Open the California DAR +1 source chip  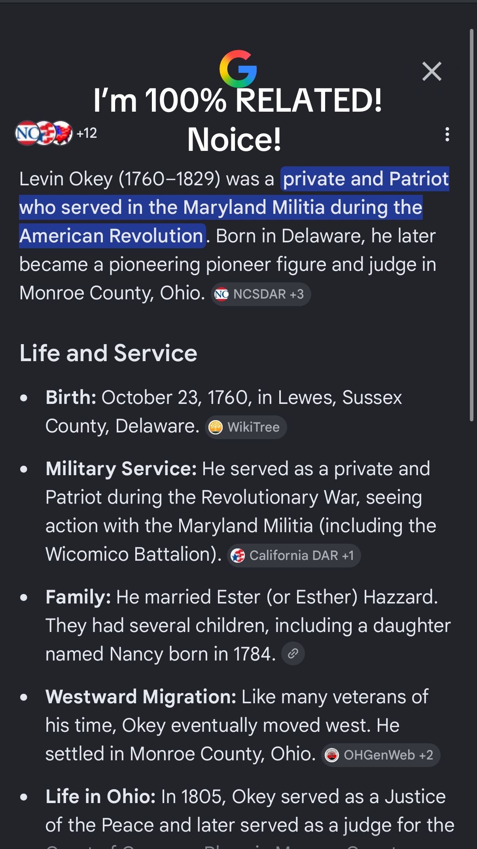coord(294,556)
